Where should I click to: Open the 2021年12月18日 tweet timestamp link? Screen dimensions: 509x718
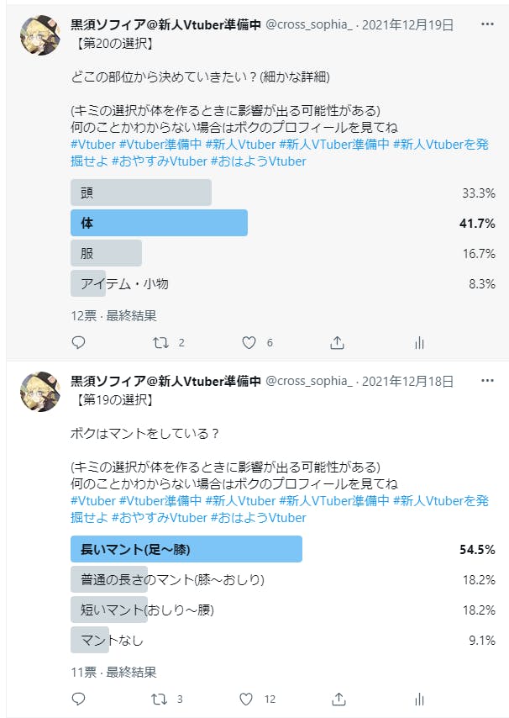(x=407, y=382)
